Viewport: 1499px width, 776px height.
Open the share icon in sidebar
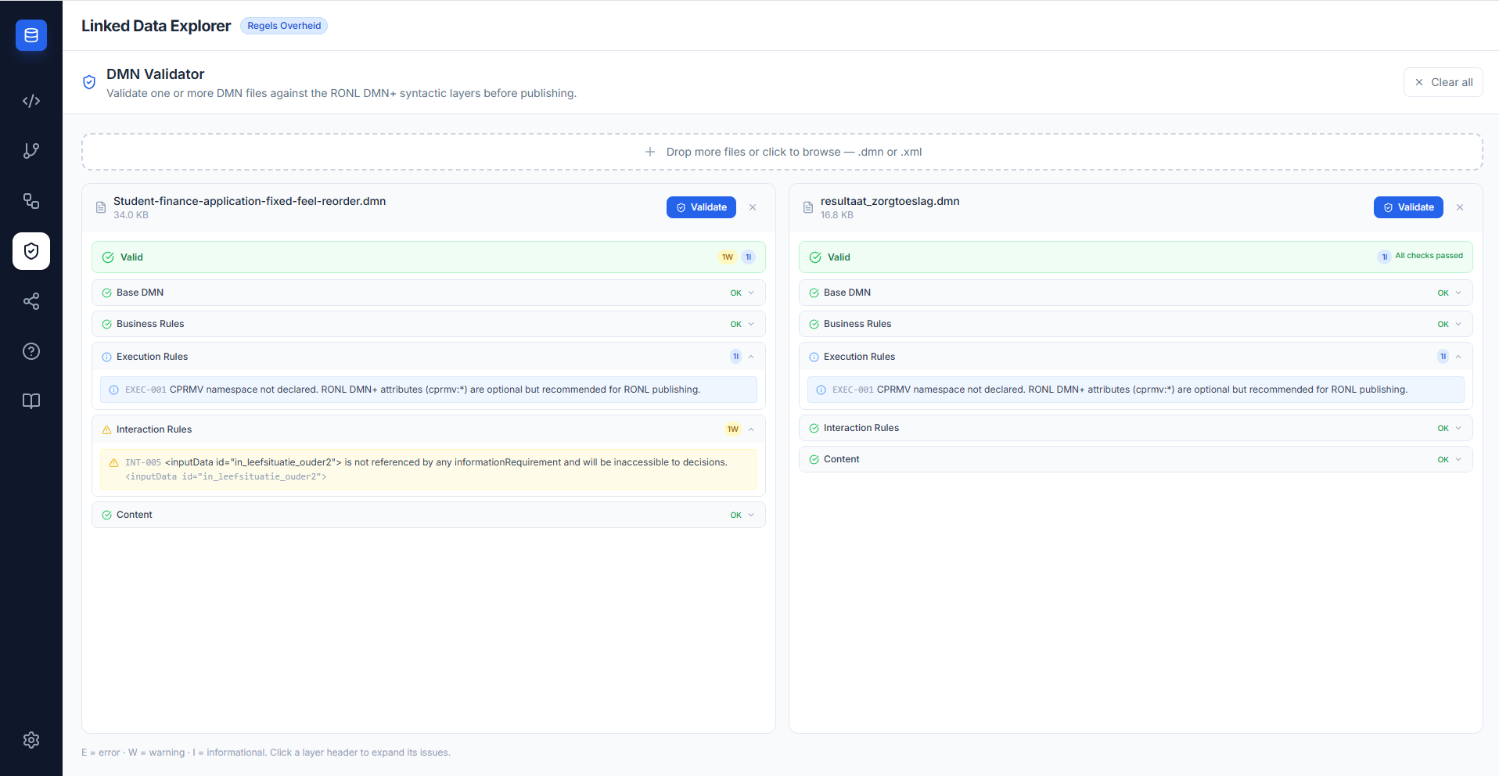tap(31, 301)
